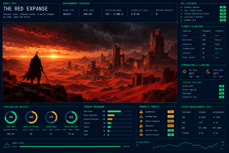Click the Altitude Profile line graph
Viewport: 229px width, 153px height.
pos(185,146)
